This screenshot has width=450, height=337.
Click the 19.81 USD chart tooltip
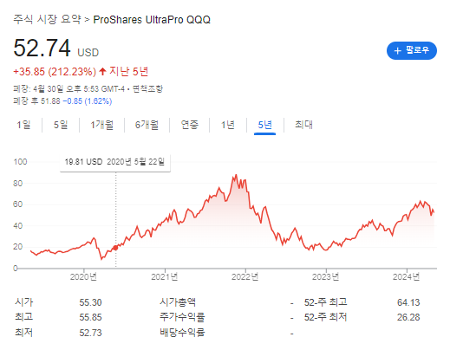[x=115, y=163]
